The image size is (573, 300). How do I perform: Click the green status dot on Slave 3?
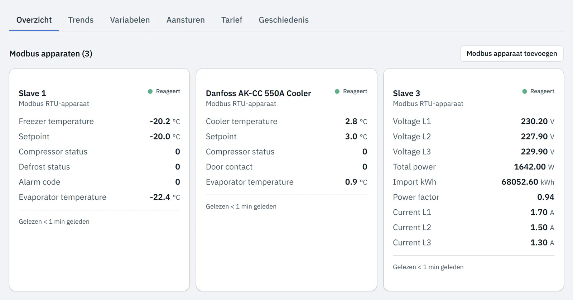point(525,91)
